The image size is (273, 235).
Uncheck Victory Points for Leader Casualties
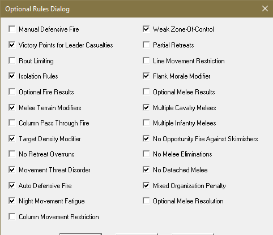point(12,45)
